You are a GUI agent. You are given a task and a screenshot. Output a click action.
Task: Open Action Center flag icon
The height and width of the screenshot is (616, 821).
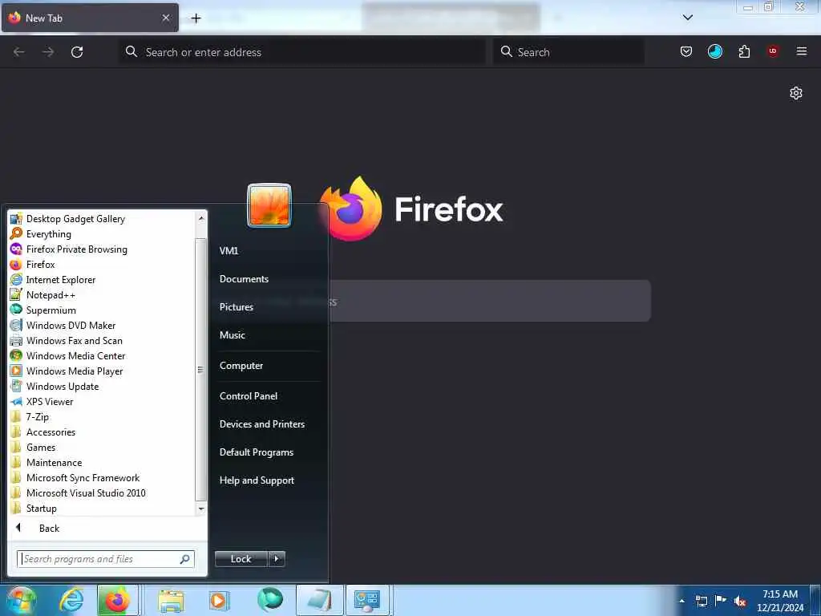click(721, 601)
